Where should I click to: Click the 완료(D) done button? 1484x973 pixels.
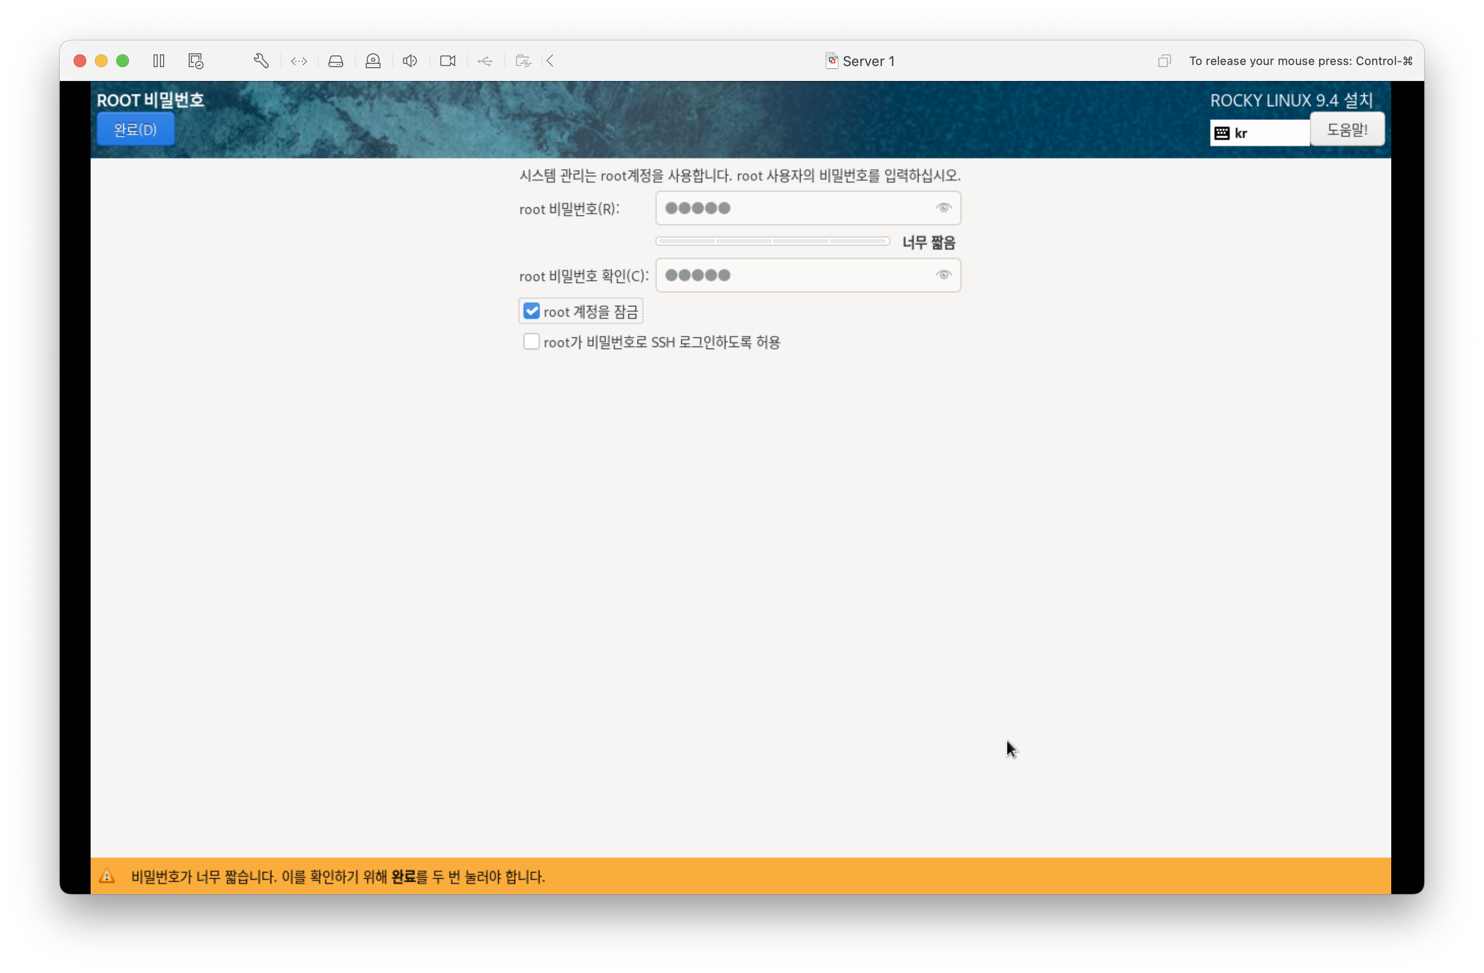click(135, 129)
